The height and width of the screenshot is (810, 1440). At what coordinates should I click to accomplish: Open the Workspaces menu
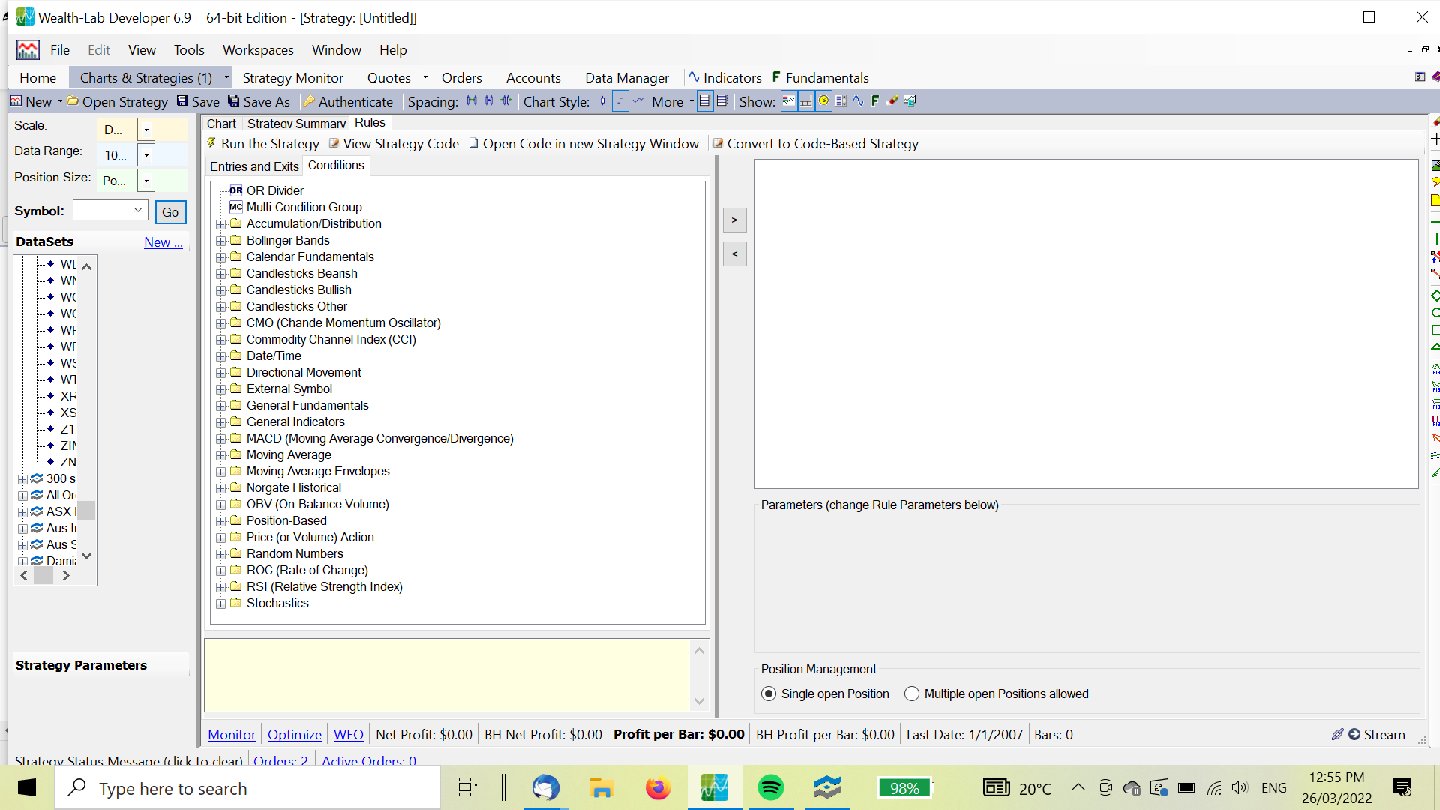pos(258,50)
